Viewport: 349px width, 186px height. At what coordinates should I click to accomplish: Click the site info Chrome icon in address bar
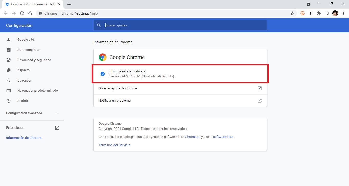[x=40, y=13]
